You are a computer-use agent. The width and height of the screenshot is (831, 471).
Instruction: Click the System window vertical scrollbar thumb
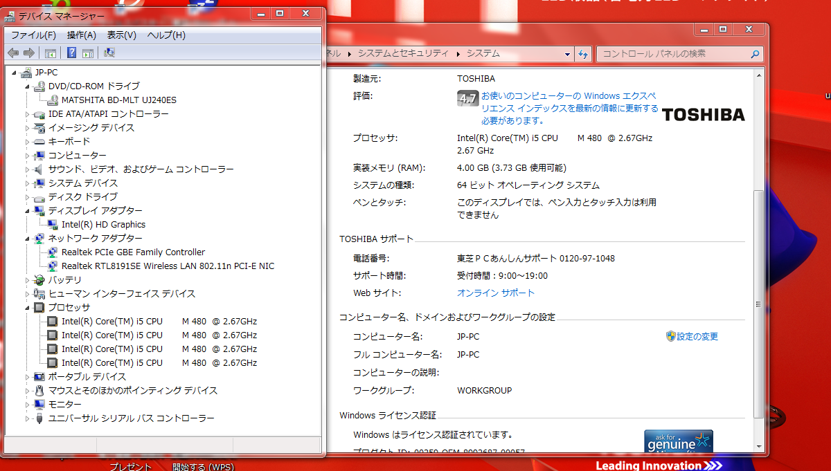(x=759, y=305)
